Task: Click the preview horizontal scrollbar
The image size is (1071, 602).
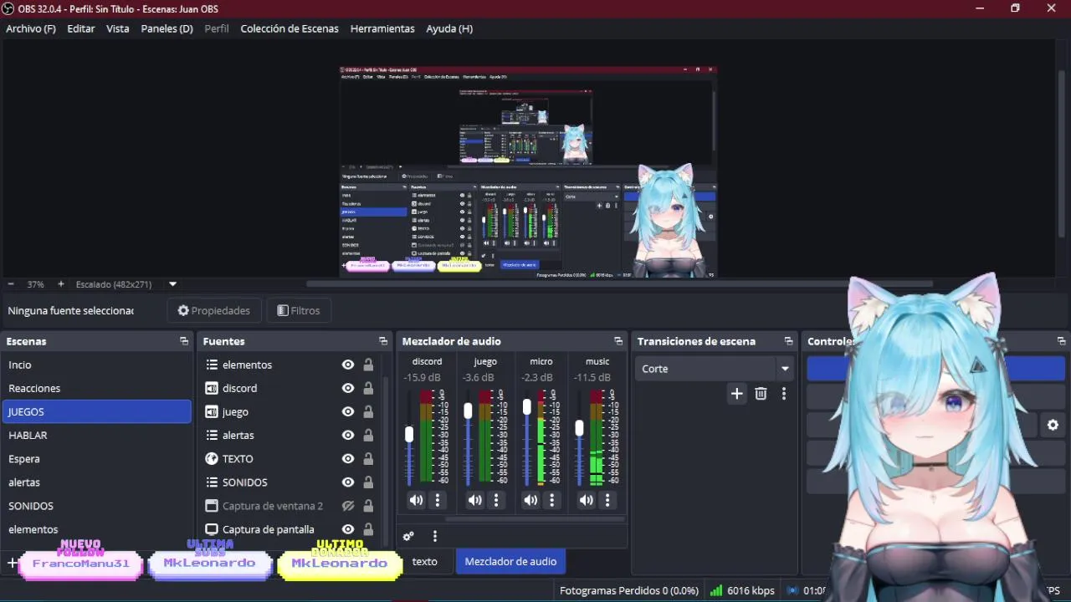Action: [x=619, y=283]
